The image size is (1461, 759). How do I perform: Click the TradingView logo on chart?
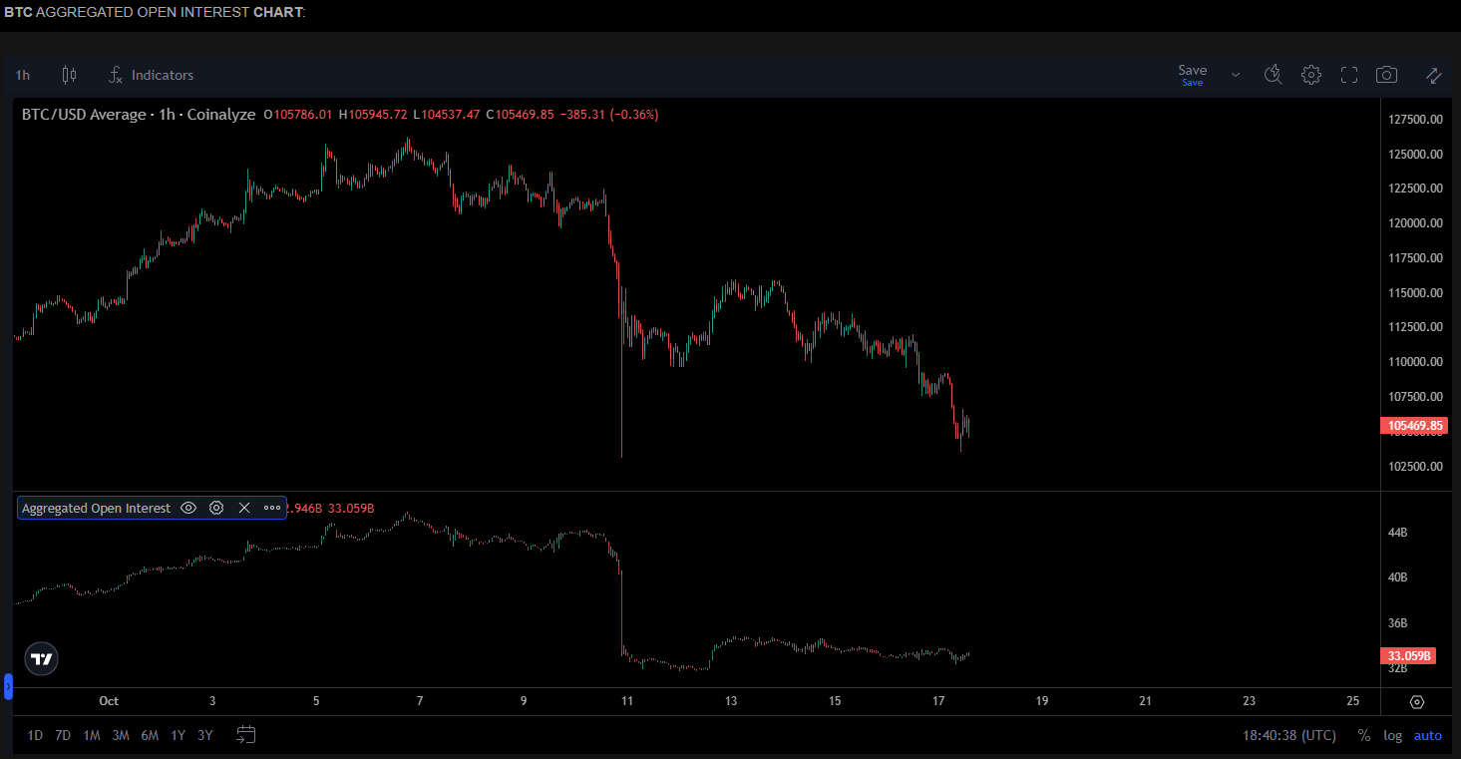[41, 658]
